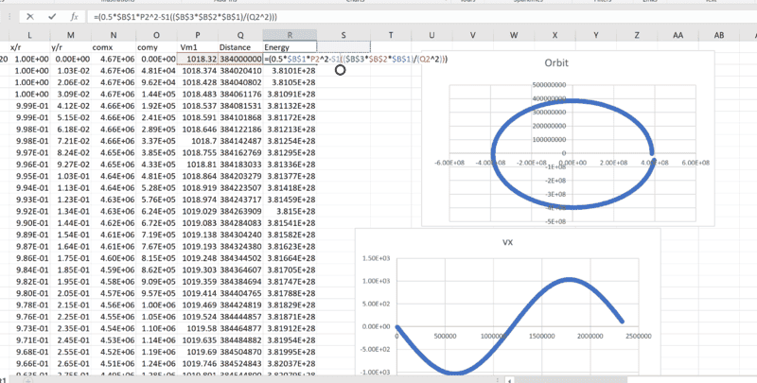Image resolution: width=757 pixels, height=383 pixels.
Task: Select column AA header
Action: (x=678, y=35)
